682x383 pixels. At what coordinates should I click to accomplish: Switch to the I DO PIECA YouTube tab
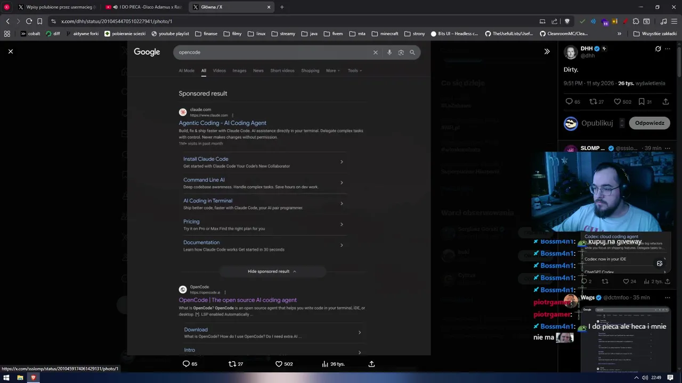145,7
